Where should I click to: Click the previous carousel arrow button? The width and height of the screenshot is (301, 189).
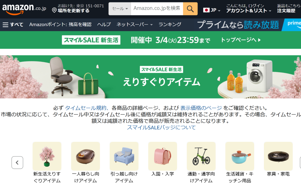pos(17,163)
